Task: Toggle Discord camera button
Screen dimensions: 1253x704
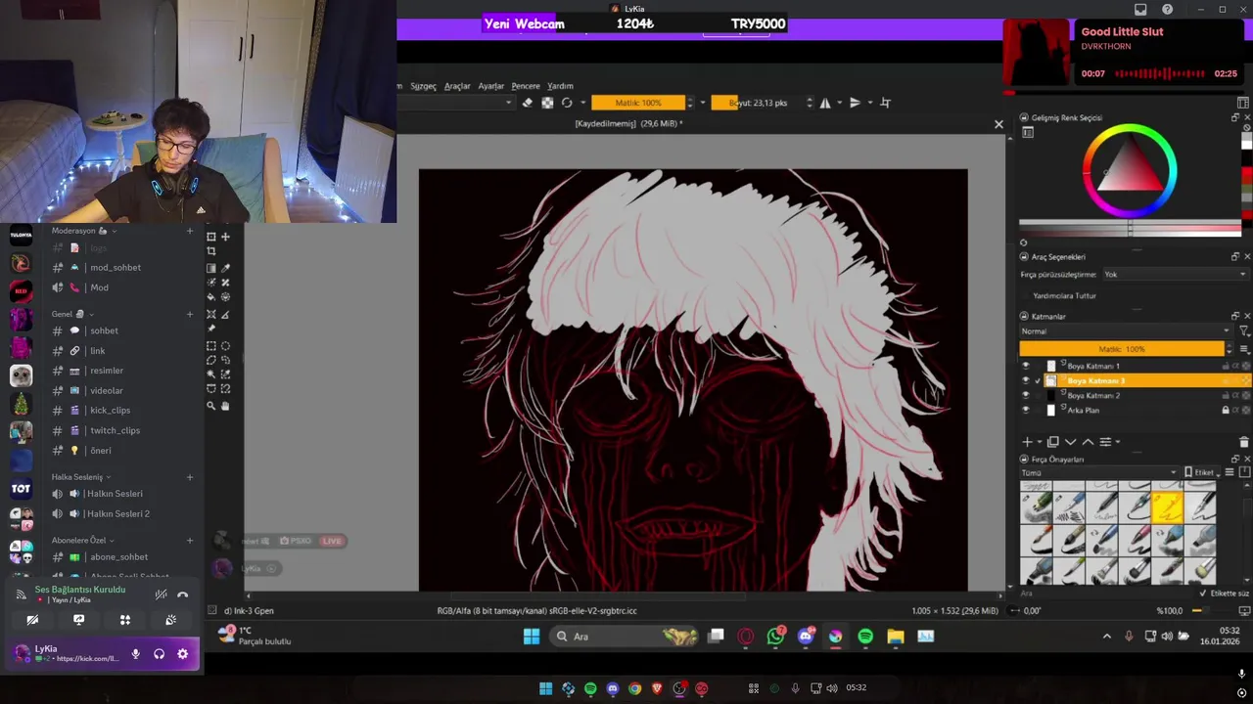Action: coord(32,620)
